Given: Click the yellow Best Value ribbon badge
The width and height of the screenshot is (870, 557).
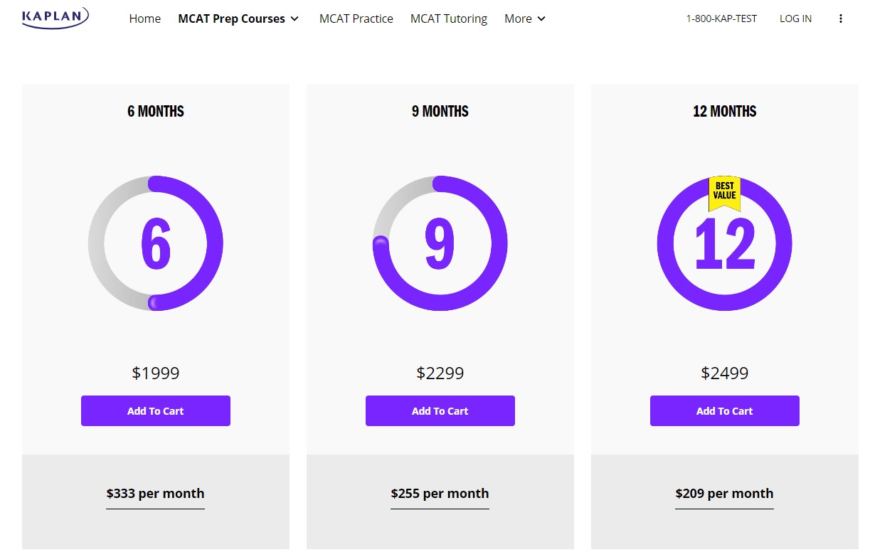Looking at the screenshot, I should point(725,193).
